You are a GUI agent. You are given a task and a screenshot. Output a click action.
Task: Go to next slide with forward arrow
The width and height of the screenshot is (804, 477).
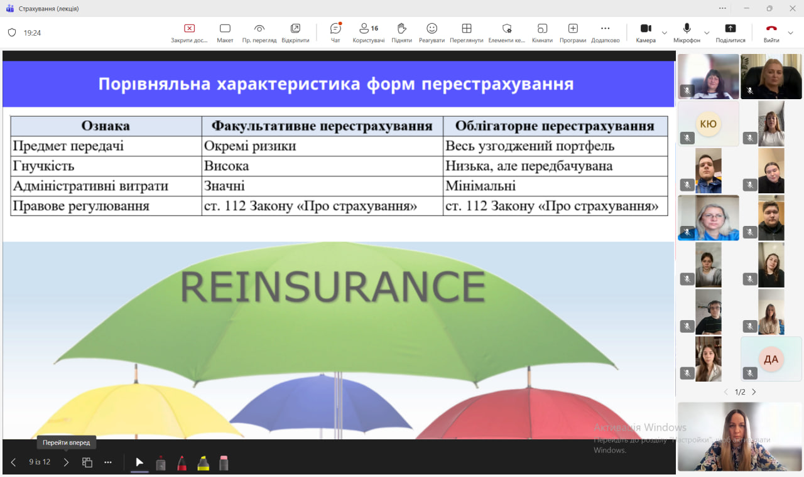(66, 463)
